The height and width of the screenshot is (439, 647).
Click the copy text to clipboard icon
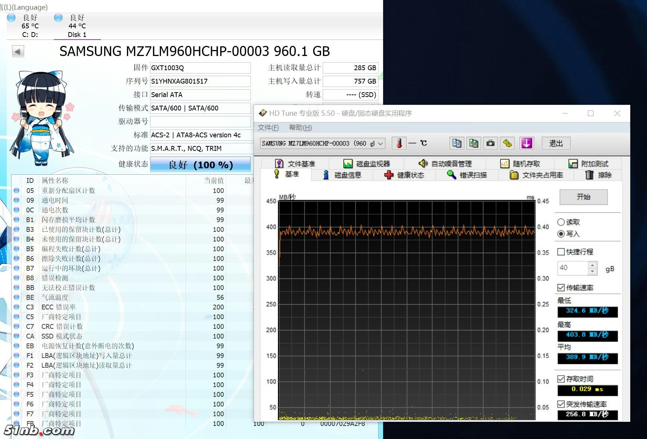[x=457, y=143]
